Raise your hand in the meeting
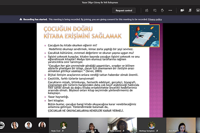The image size is (200, 133). (x=162, y=10)
